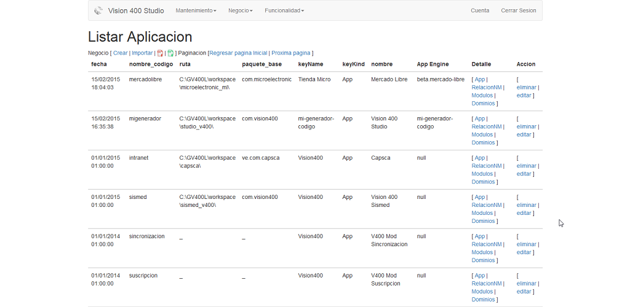
Task: Click editar for the intranet row
Action: click(524, 174)
